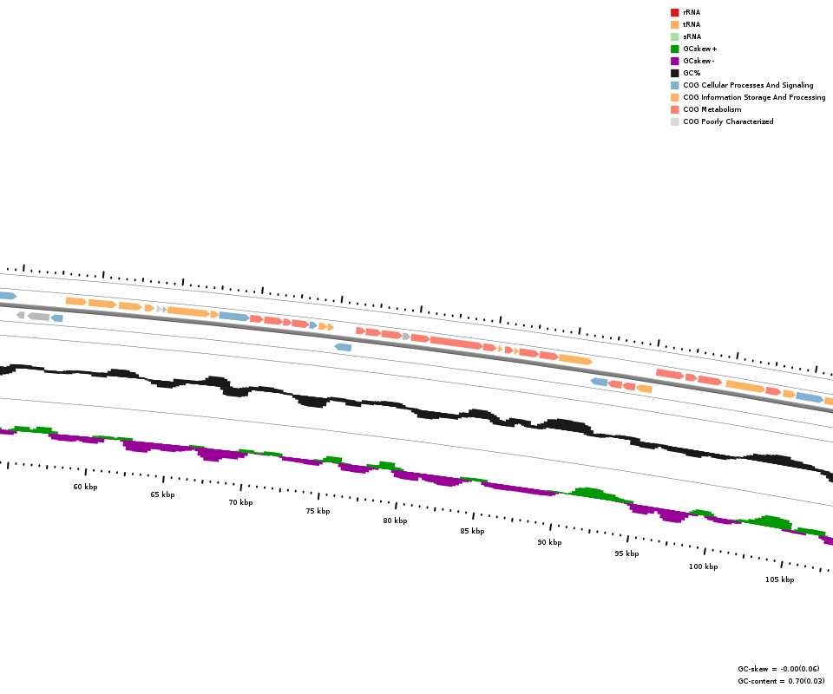
Task: Pick the light green sRNA legend swatch
Action: [x=675, y=36]
